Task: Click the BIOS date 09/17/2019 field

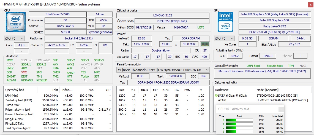Action: point(144,27)
